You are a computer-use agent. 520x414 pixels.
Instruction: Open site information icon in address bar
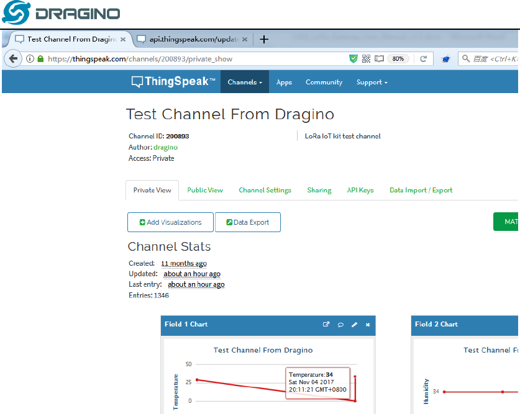click(x=30, y=59)
